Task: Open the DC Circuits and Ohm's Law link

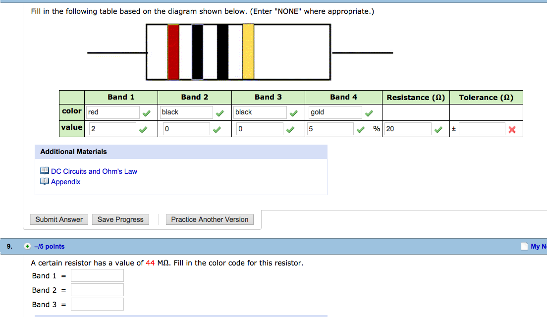Action: [x=94, y=171]
